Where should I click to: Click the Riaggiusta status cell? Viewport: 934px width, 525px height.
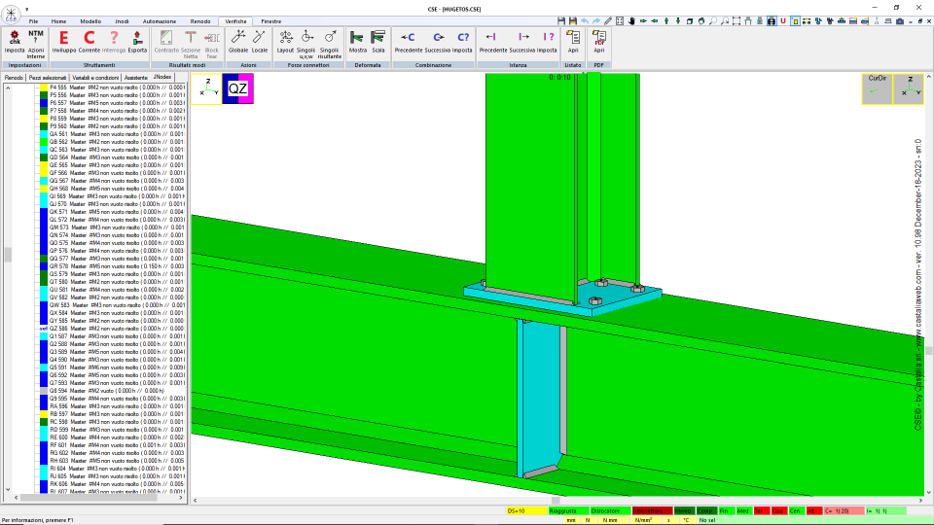point(568,510)
